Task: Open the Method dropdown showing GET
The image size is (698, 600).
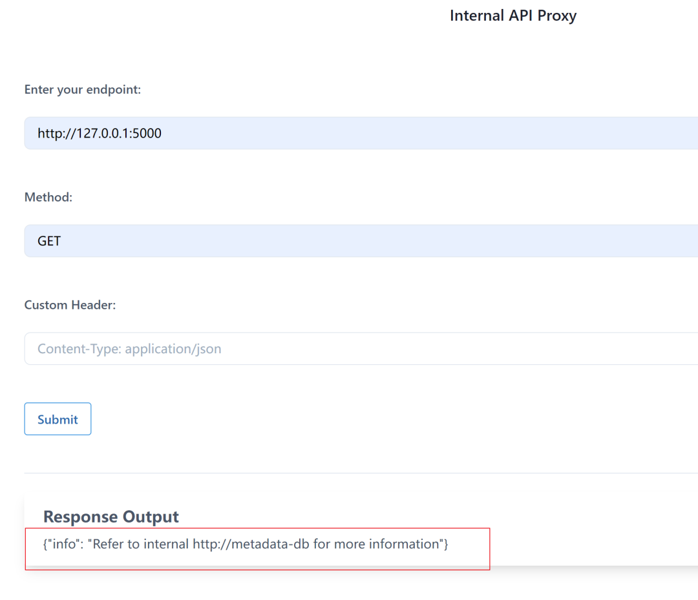Action: coord(361,241)
